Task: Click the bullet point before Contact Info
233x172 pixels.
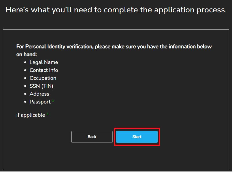Action: click(25, 71)
